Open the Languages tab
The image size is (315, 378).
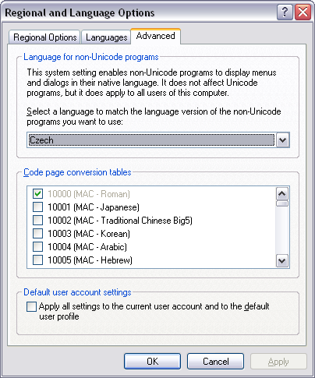click(106, 37)
